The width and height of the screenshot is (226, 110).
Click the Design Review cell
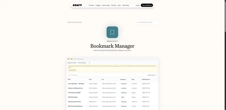click(x=93, y=106)
